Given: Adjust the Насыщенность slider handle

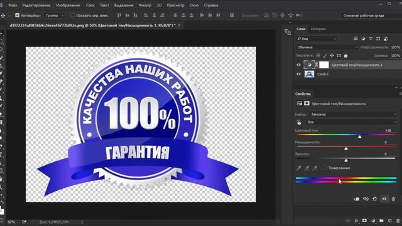Looking at the screenshot, I should pos(346,148).
